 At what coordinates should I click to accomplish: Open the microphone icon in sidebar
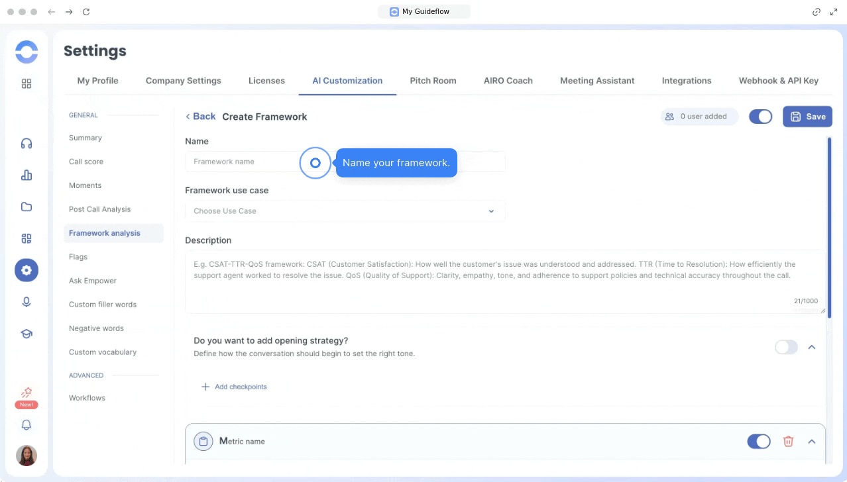tap(27, 302)
